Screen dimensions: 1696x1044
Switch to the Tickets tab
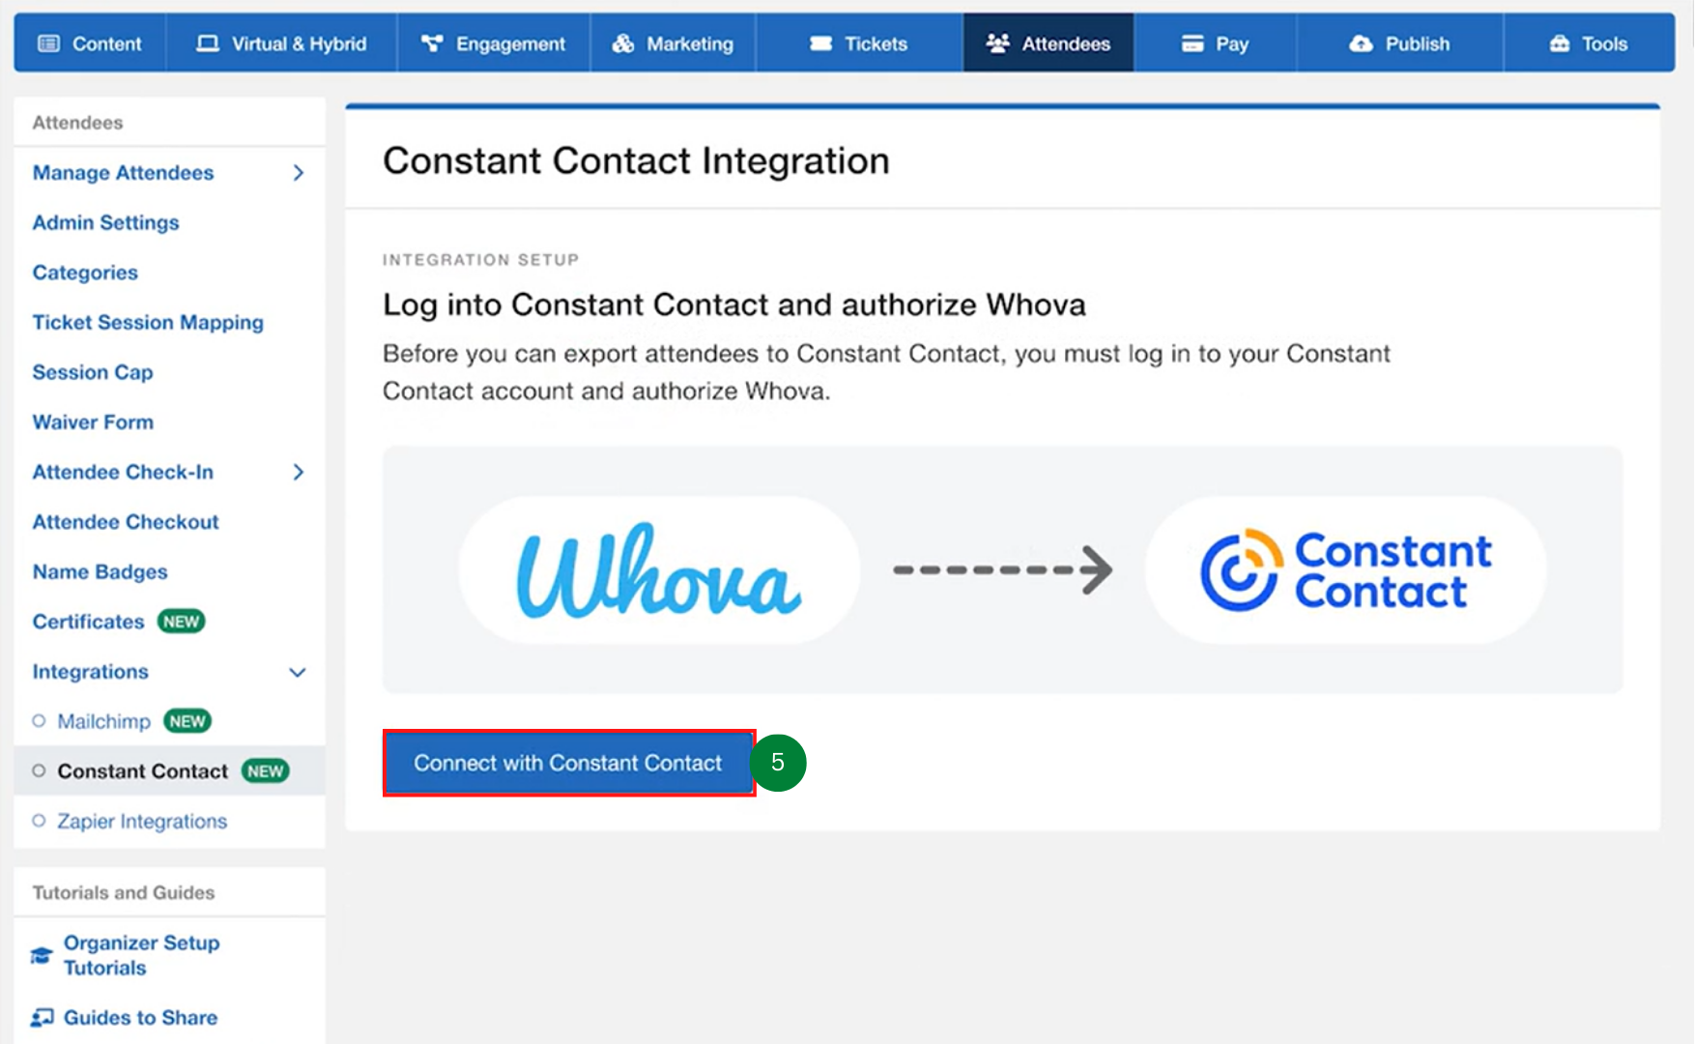[857, 43]
